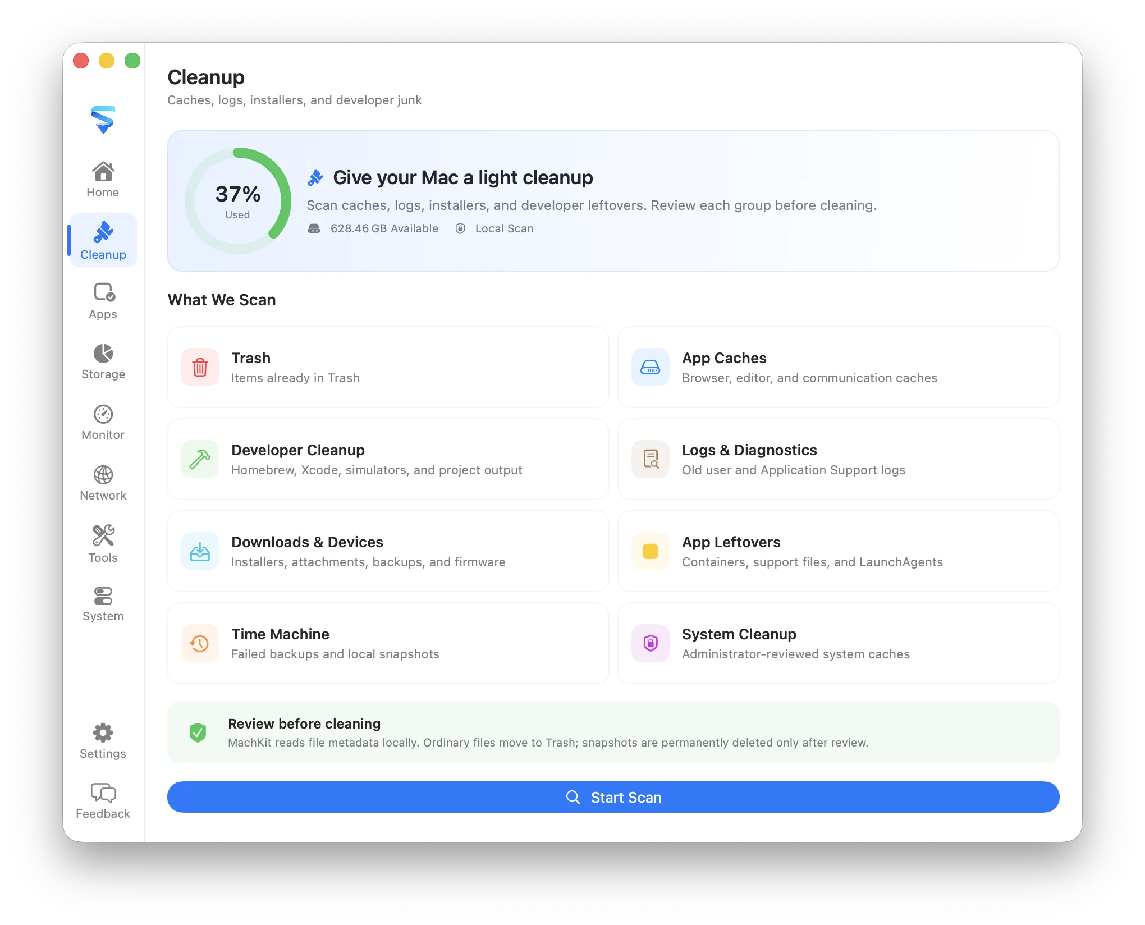Click "Items already in Trash" description
Screen dimensions: 1145x925
click(x=295, y=378)
